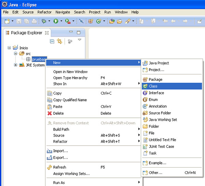This screenshot has height=186, width=205.
Task: Click Import... in the context menu
Action: [x=94, y=151]
